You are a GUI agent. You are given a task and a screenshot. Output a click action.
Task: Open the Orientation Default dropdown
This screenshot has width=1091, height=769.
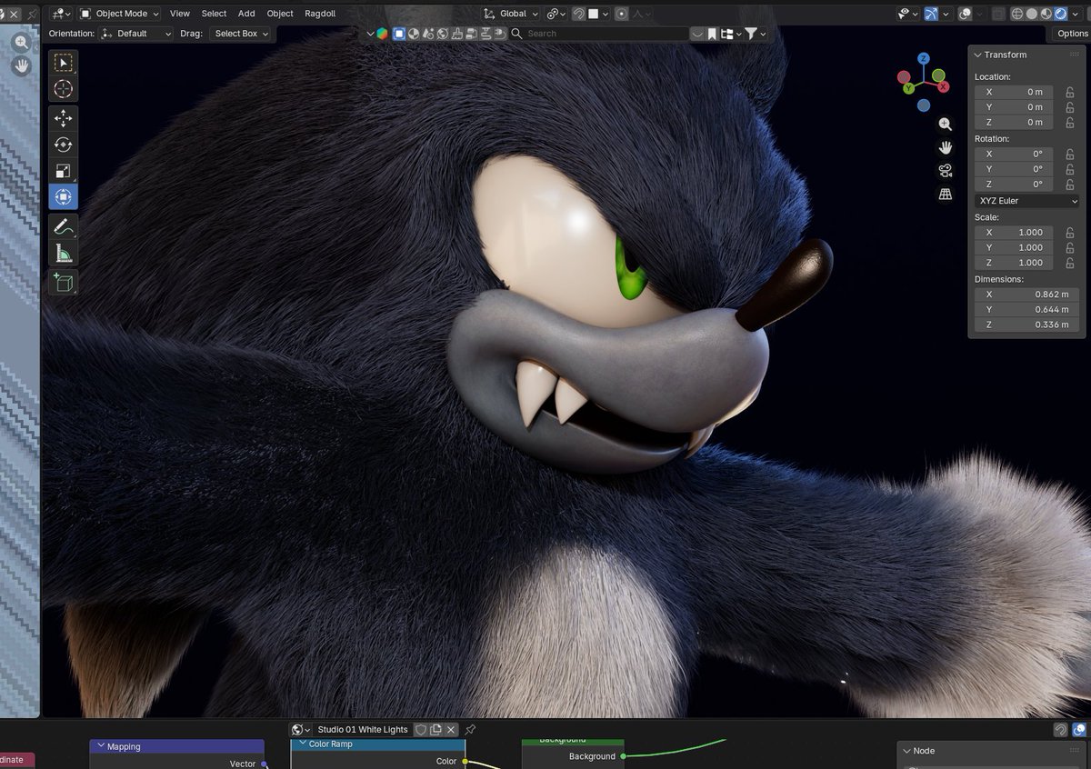[136, 34]
